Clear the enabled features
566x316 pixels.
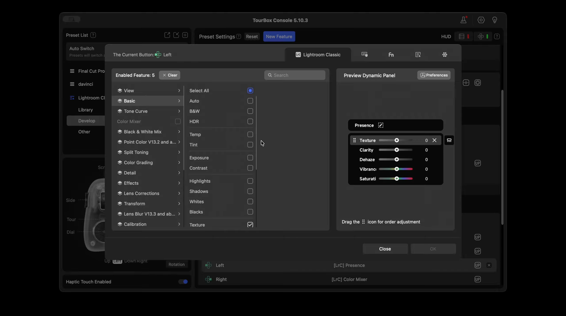(x=169, y=75)
